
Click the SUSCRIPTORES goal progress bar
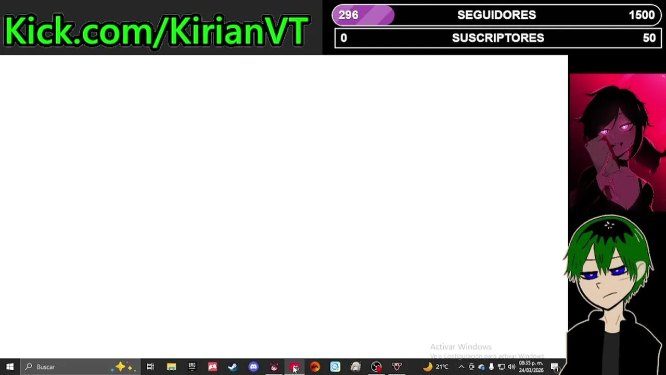pyautogui.click(x=498, y=38)
